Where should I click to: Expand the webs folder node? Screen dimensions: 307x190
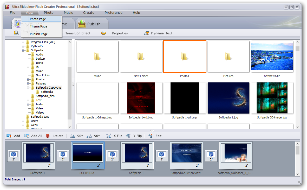tap(23, 125)
